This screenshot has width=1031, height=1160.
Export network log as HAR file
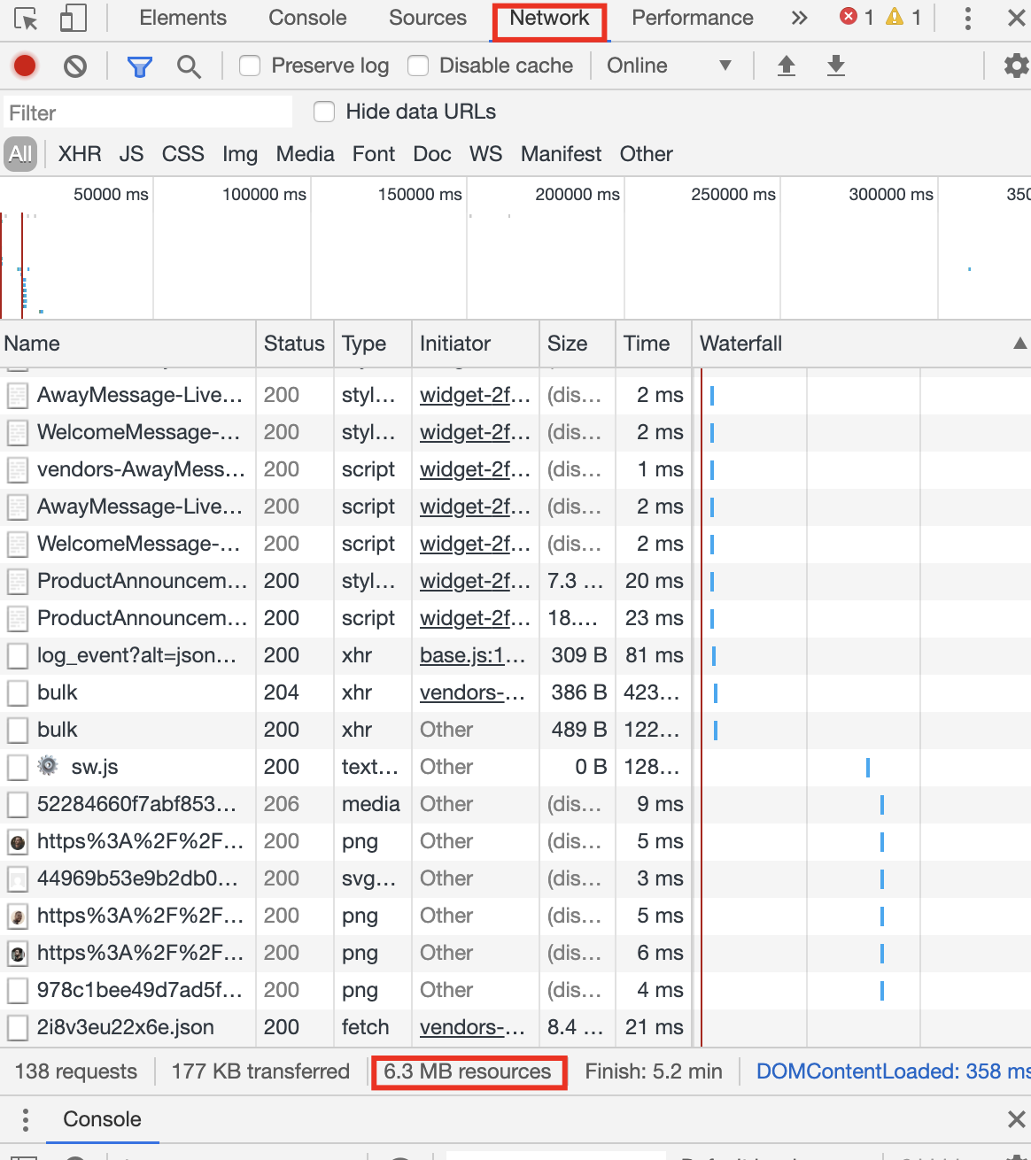835,66
